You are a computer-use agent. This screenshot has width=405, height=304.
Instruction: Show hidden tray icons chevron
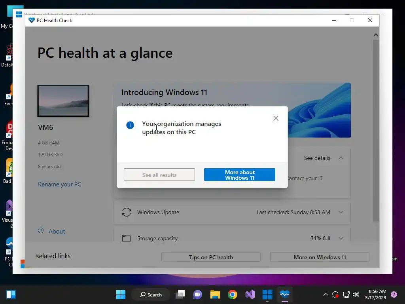(x=326, y=294)
